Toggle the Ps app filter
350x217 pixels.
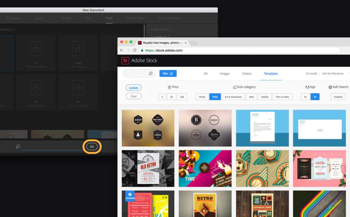point(305,97)
